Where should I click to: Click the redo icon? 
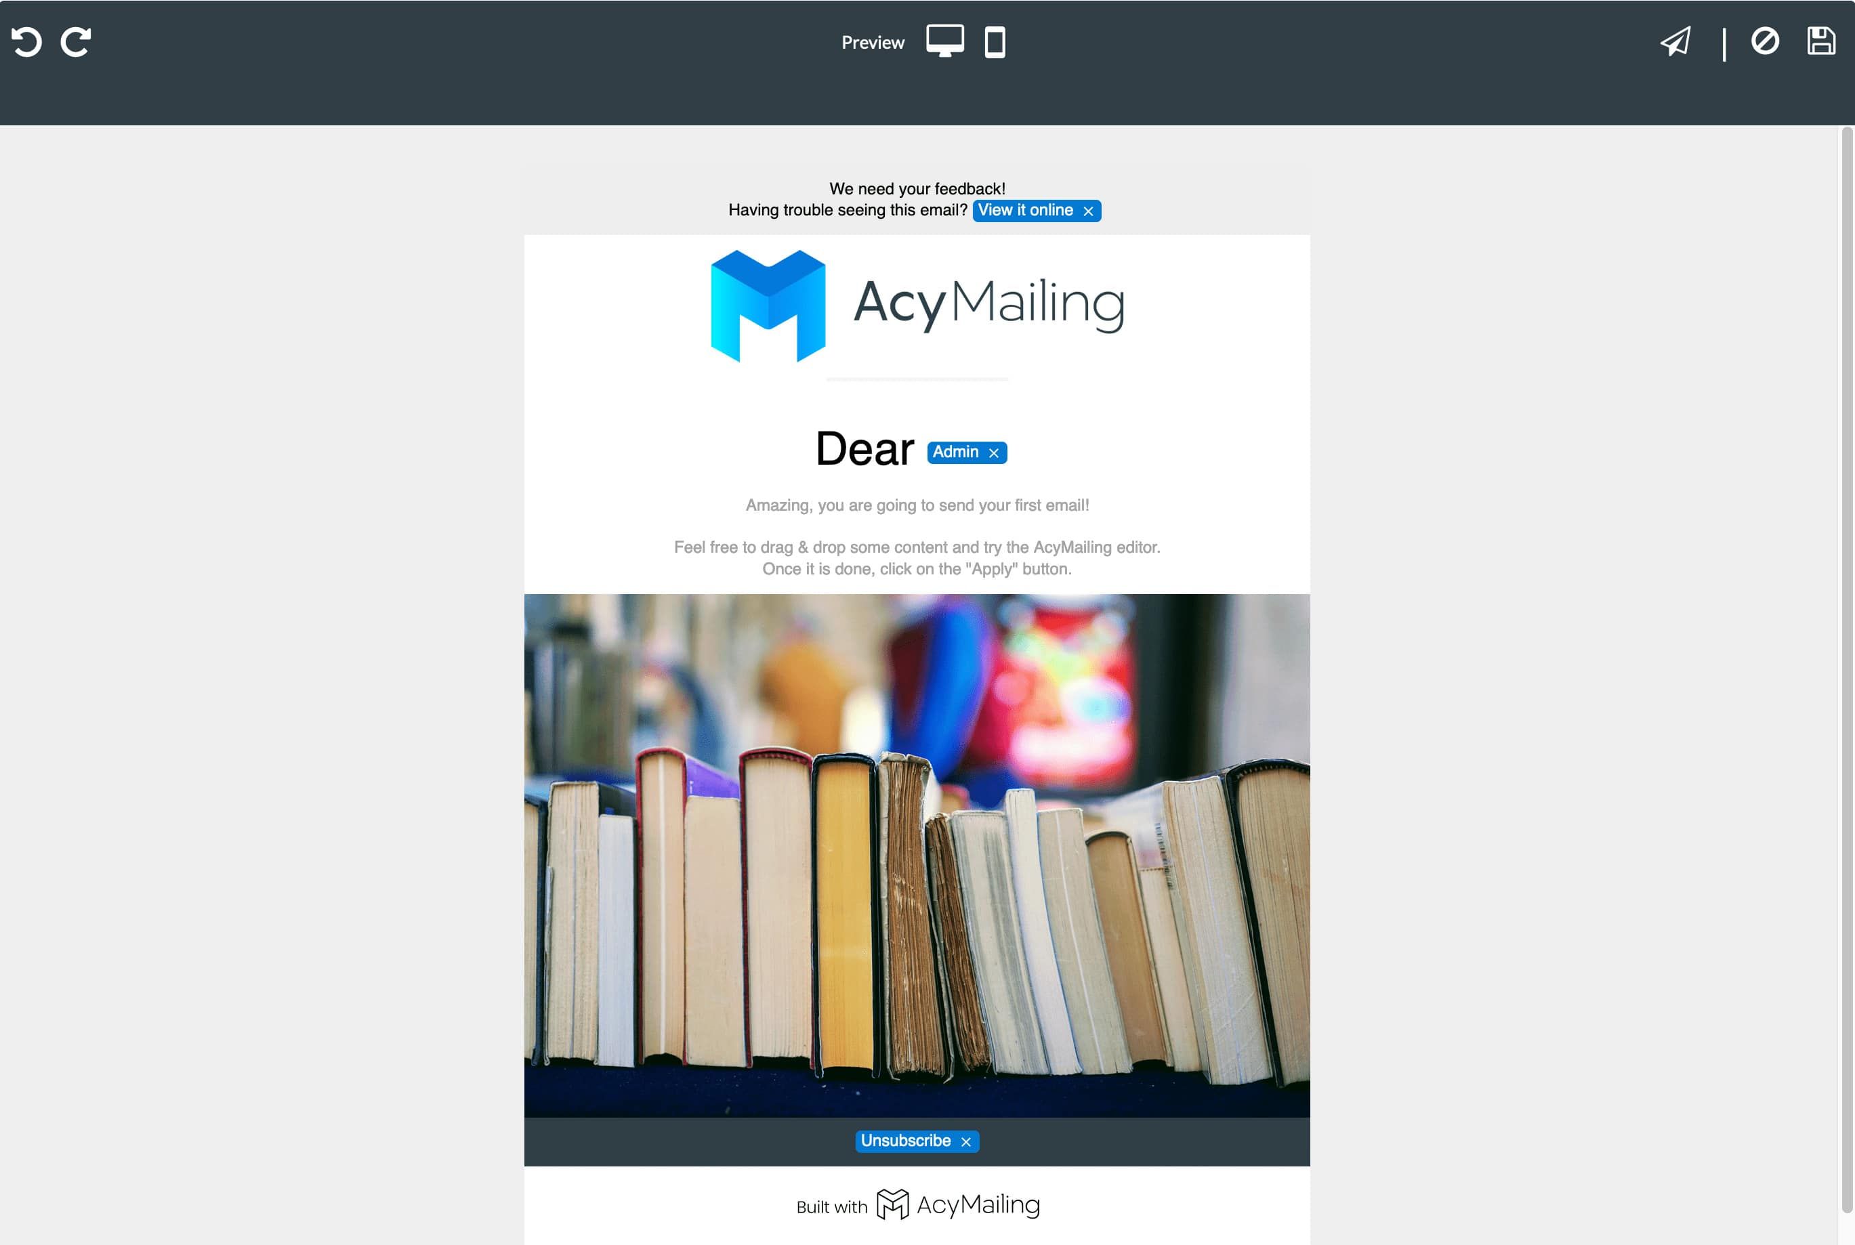click(x=77, y=40)
